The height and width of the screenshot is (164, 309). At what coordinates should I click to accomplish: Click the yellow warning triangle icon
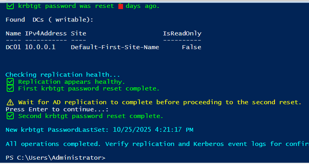[10, 102]
